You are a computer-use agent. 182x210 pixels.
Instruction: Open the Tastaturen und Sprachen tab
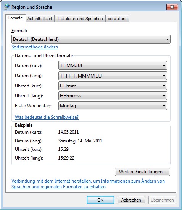pyautogui.click(x=80, y=19)
